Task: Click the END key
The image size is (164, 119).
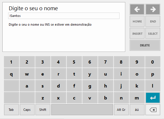Action: [x=153, y=21]
